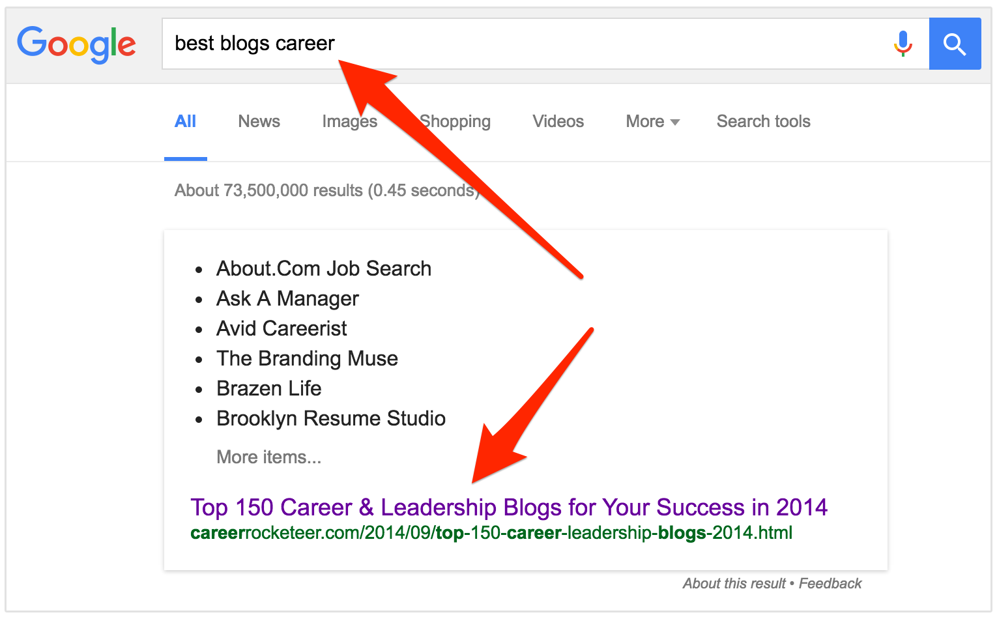This screenshot has width=997, height=619.
Task: Open Top 150 Career & Leadership Blogs link
Action: click(508, 507)
